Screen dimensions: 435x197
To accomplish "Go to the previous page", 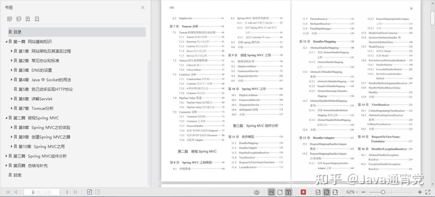I will pyautogui.click(x=16, y=192).
